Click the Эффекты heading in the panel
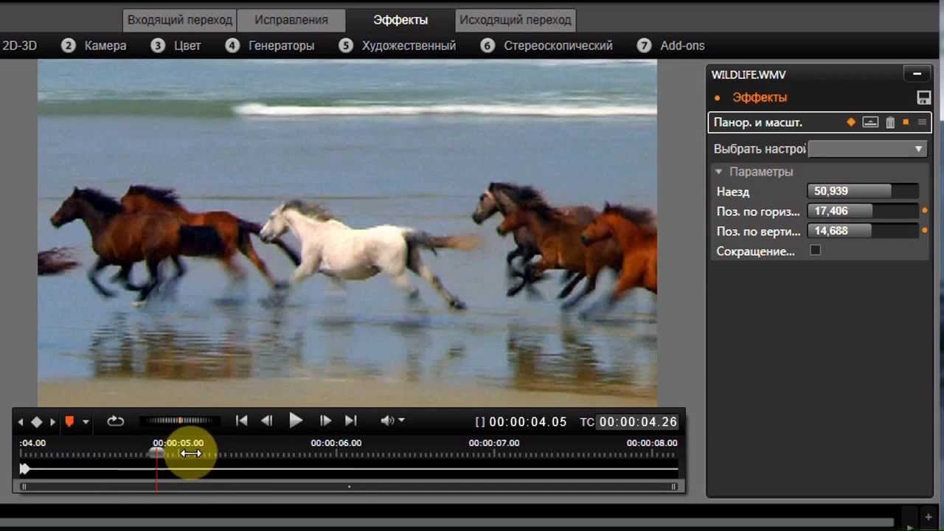 [760, 97]
